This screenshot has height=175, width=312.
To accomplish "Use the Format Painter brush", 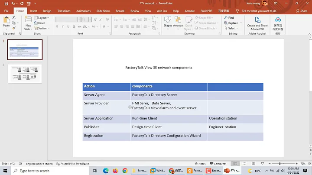I will 14,28.
